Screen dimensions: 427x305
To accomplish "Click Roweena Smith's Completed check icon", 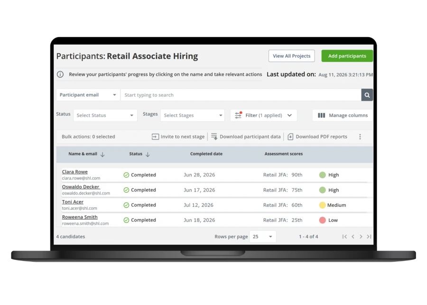I will click(126, 220).
